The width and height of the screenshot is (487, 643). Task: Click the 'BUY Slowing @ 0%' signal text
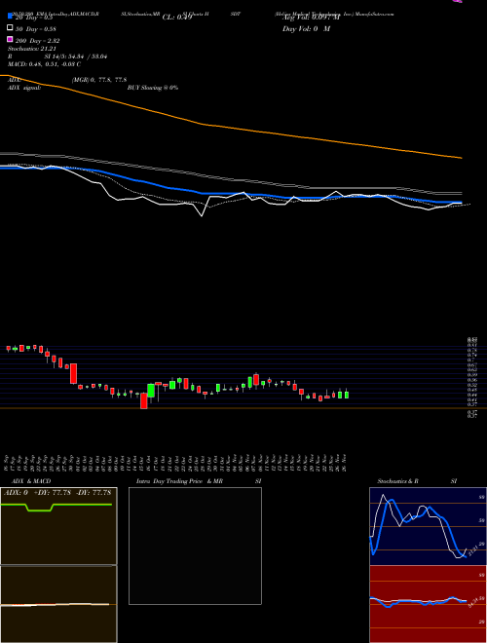[153, 88]
